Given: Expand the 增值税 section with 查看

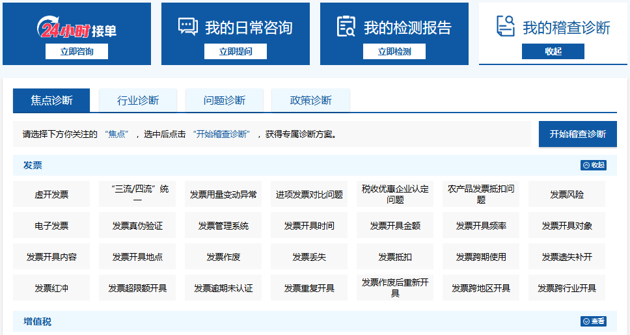Looking at the screenshot, I should click(x=594, y=321).
